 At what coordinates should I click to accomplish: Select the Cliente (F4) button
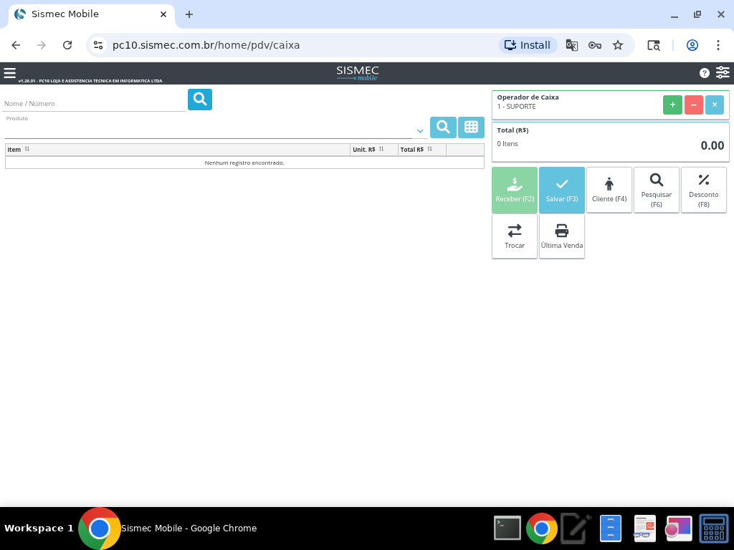click(x=609, y=190)
